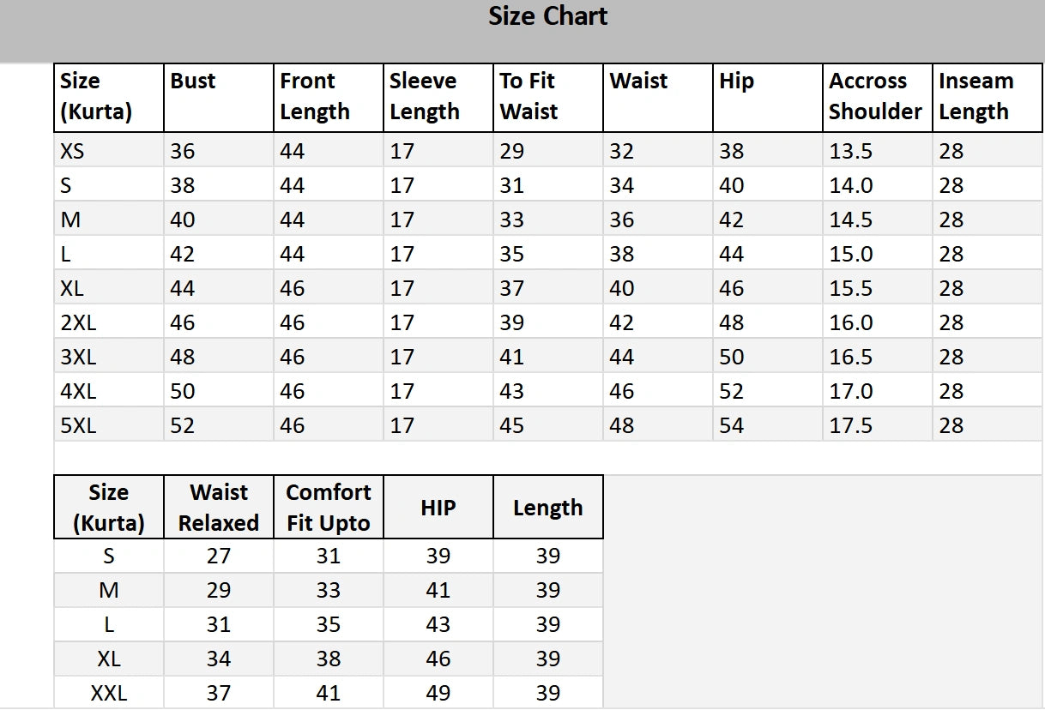Viewport: 1045px width, 710px height.
Task: Click the 13.5 shoulder value cell
Action: click(x=850, y=152)
